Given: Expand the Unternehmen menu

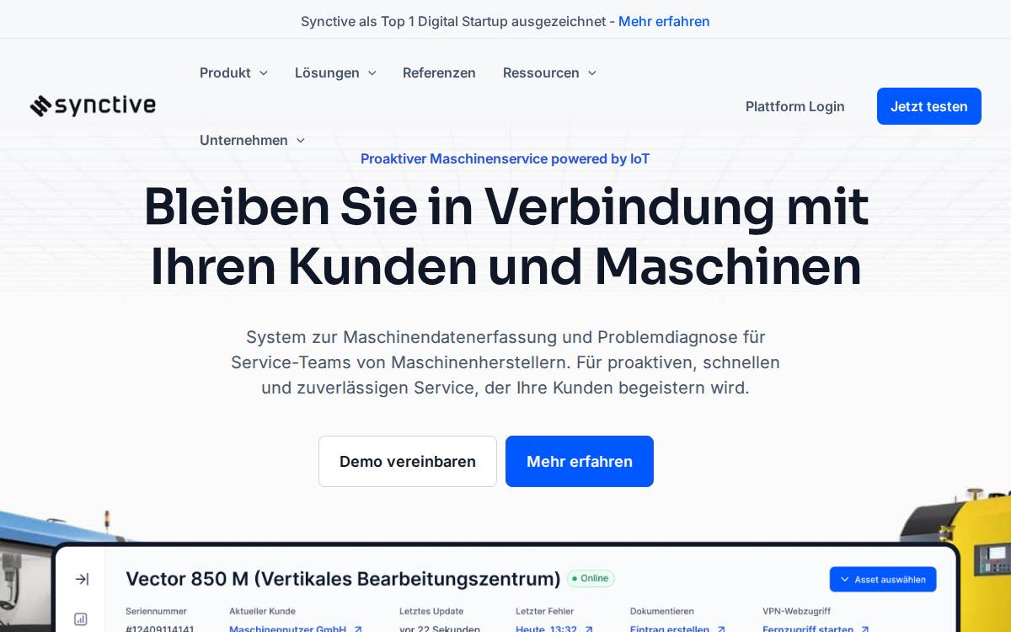Looking at the screenshot, I should (252, 140).
